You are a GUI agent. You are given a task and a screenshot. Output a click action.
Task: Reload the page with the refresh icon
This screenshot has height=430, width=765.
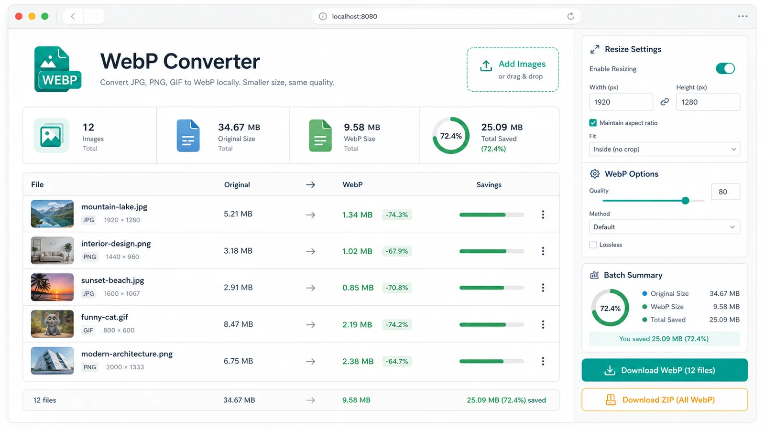coord(570,16)
